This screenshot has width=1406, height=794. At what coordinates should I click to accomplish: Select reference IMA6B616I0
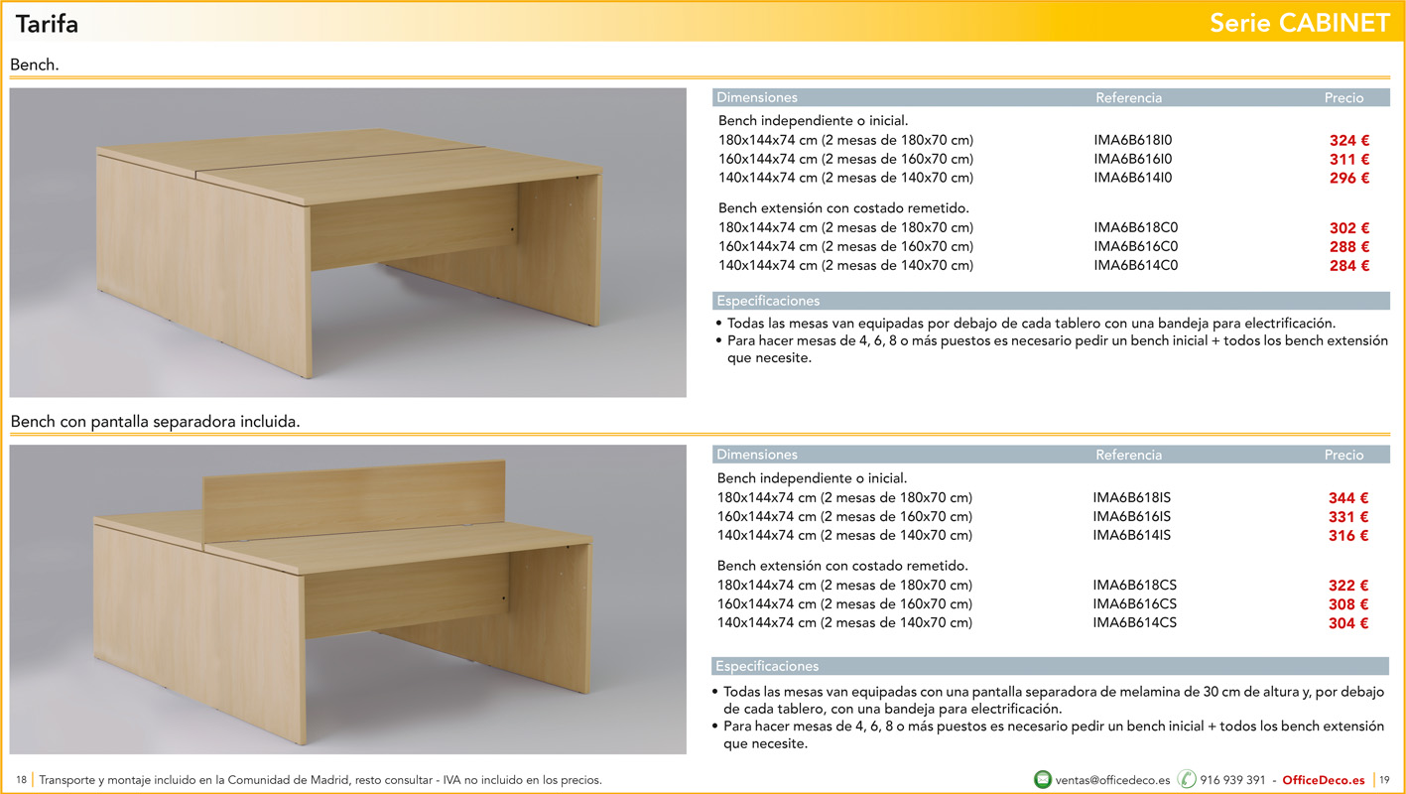[x=1133, y=159]
